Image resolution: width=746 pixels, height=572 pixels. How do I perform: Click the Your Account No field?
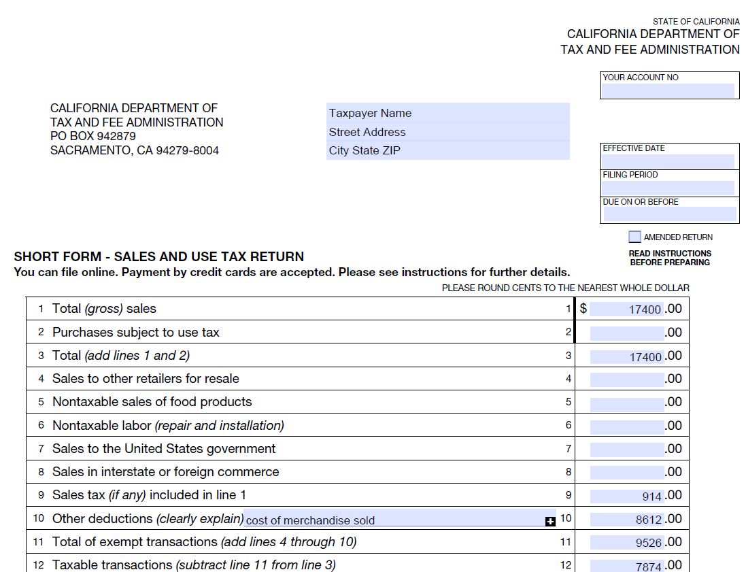[668, 90]
